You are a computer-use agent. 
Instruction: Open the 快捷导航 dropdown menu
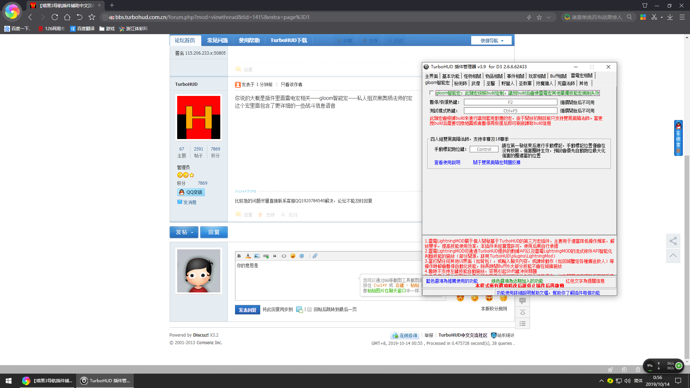[x=492, y=41]
